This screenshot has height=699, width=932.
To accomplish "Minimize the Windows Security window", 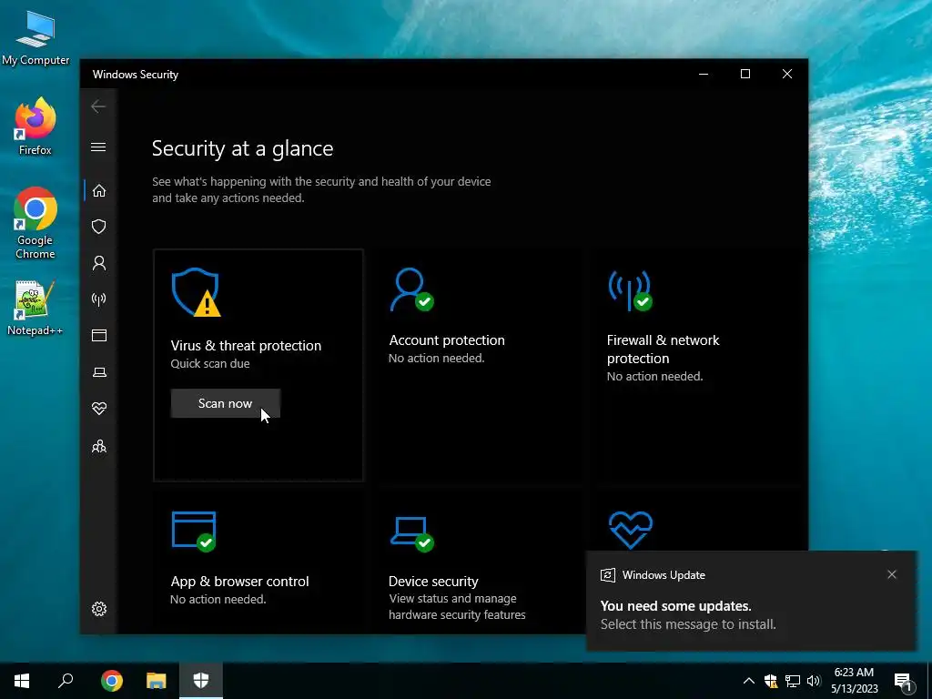I will tap(704, 74).
